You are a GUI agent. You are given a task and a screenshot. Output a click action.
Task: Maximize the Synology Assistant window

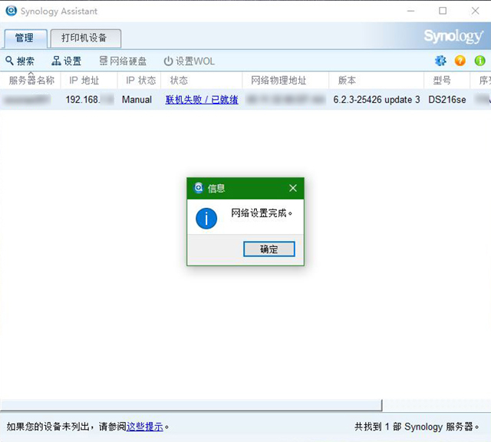click(x=443, y=11)
